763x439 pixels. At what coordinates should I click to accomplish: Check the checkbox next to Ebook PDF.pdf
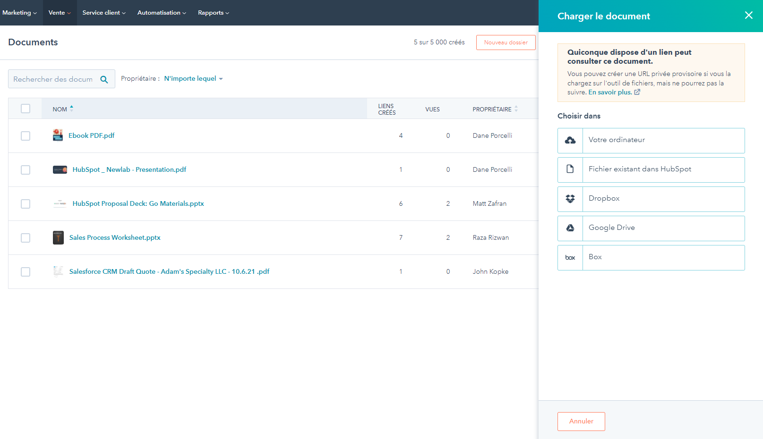(x=25, y=136)
